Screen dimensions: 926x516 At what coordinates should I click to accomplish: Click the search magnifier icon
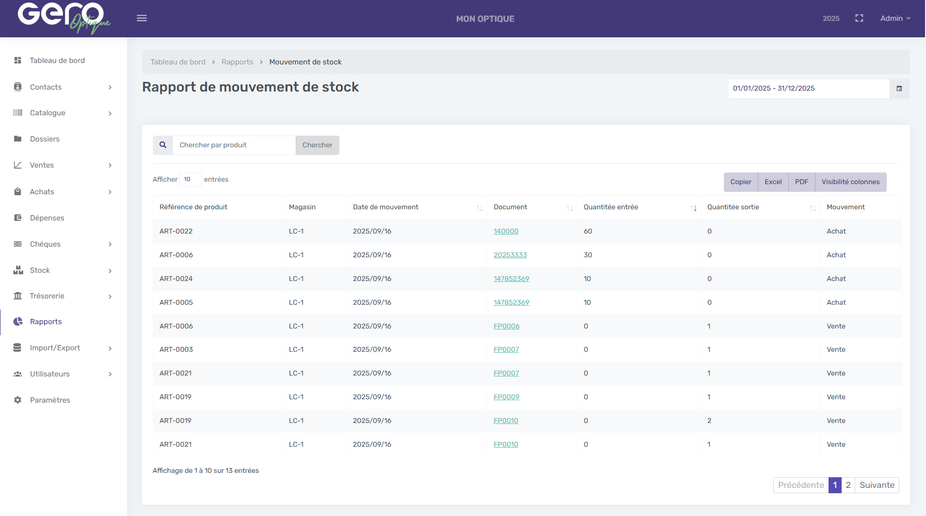[162, 145]
